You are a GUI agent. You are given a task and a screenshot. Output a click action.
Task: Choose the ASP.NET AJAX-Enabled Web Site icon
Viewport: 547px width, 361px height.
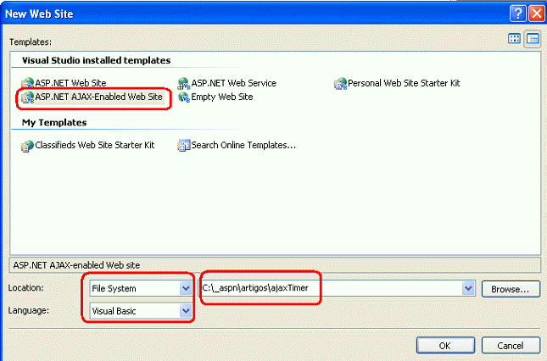tap(27, 97)
